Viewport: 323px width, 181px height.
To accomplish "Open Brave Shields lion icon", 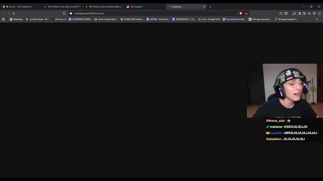I will pyautogui.click(x=241, y=13).
